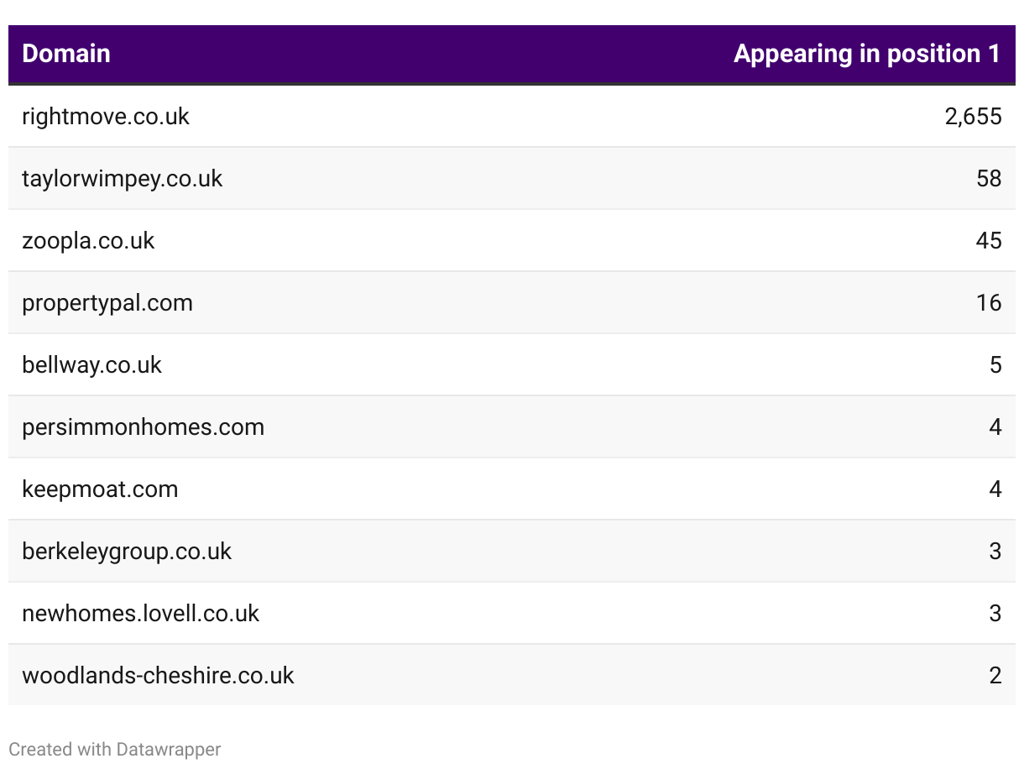Select the value 58 in taylorwimpey row
Screen dimensions: 1024x769
[x=989, y=178]
